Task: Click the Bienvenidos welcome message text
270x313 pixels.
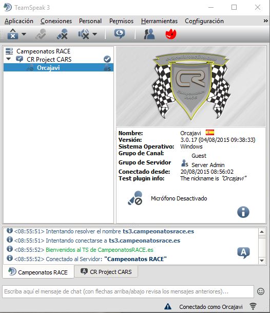Action: tap(100, 250)
